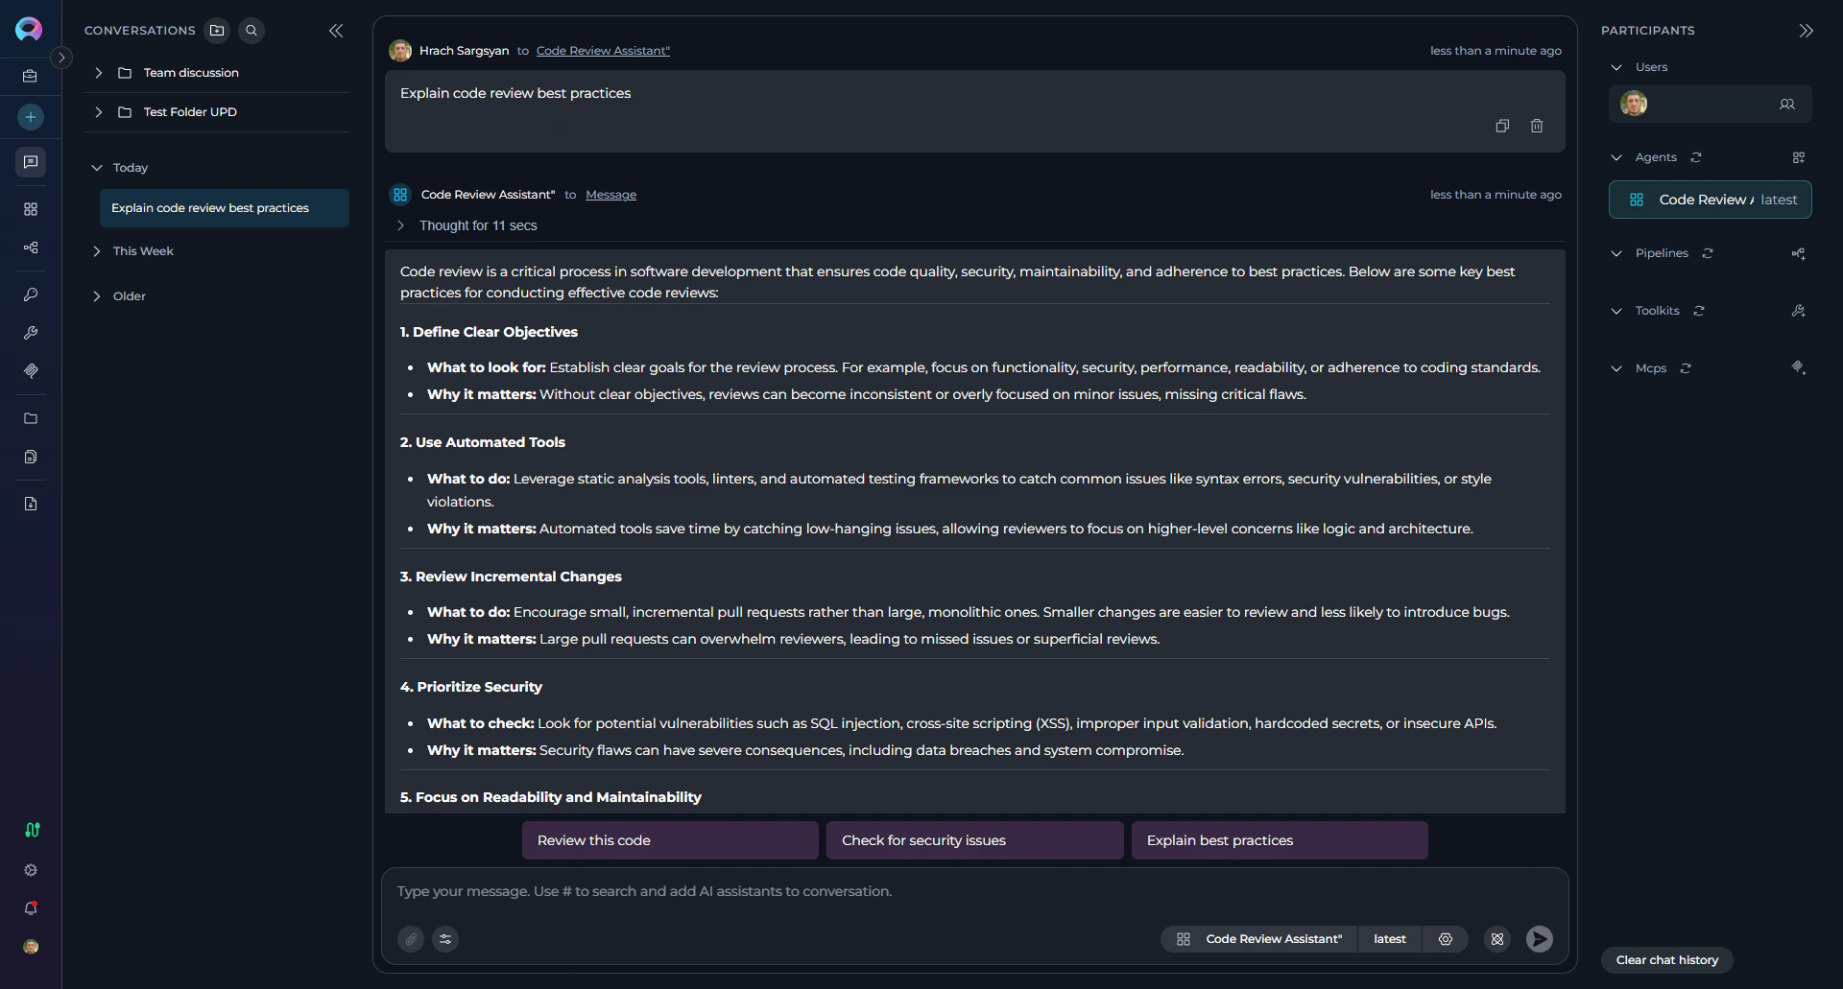Select the Toolkits wrench icon
The width and height of the screenshot is (1843, 989).
pyautogui.click(x=30, y=333)
